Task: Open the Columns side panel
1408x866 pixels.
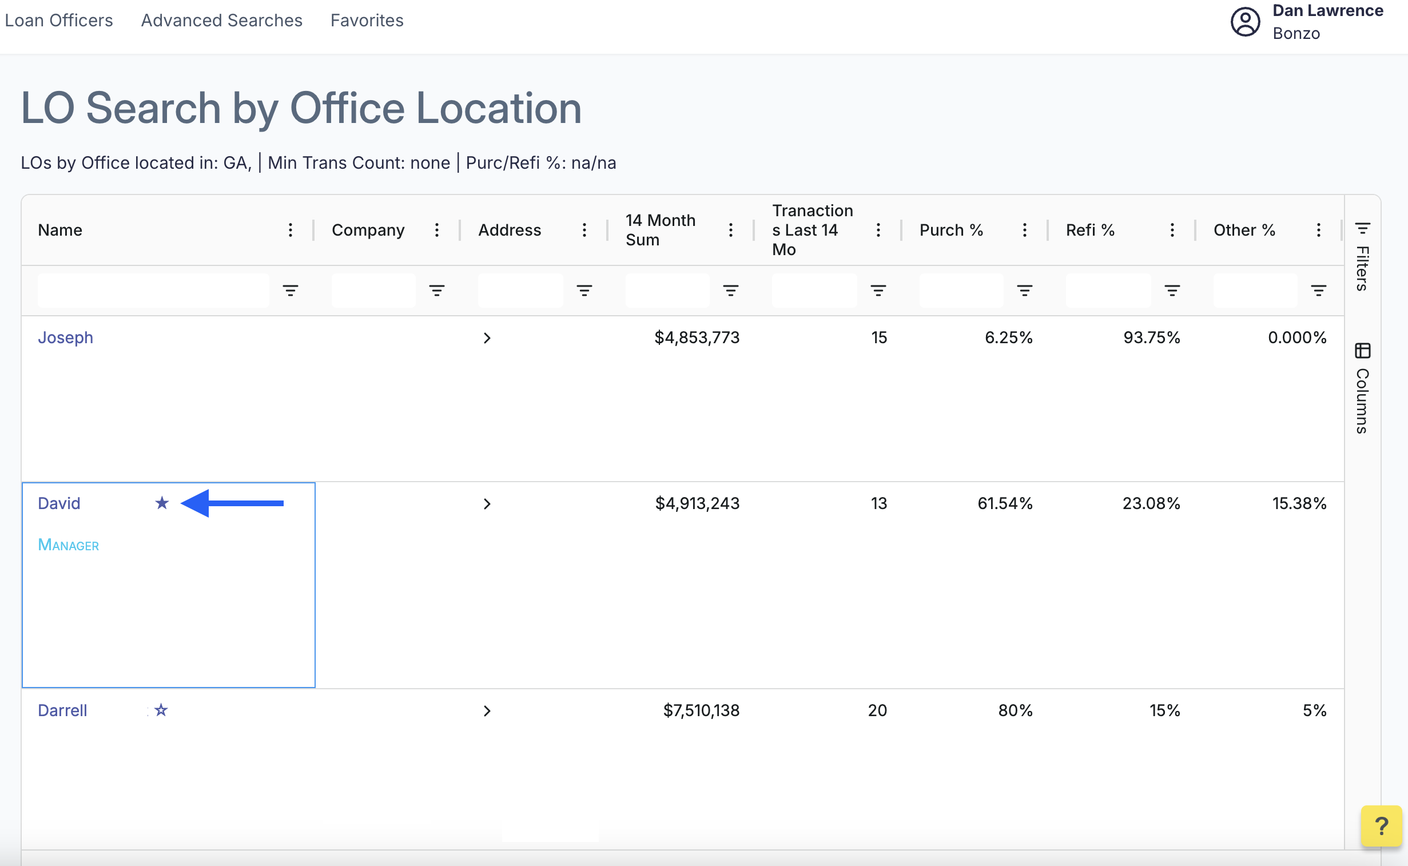Action: 1362,388
